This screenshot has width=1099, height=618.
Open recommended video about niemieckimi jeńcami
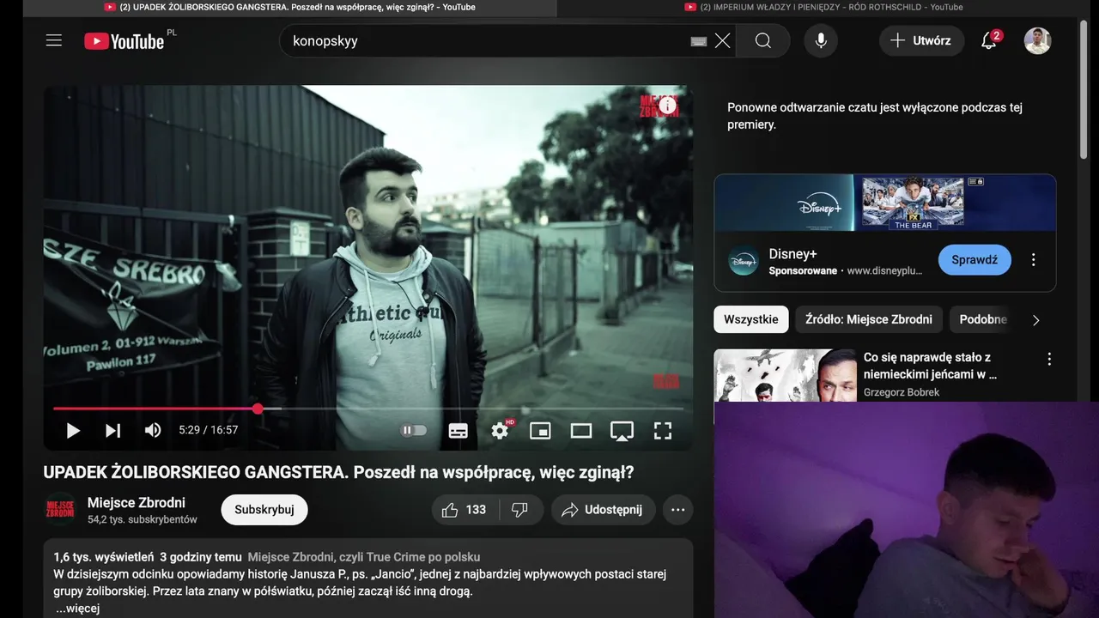(x=930, y=366)
